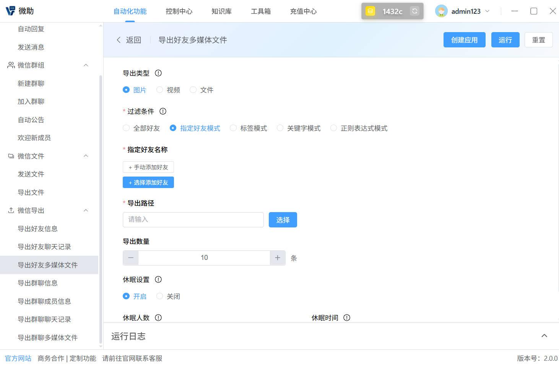Image resolution: width=559 pixels, height=365 pixels.
Task: Click the info icon beside 过滤条件
Action: [162, 111]
